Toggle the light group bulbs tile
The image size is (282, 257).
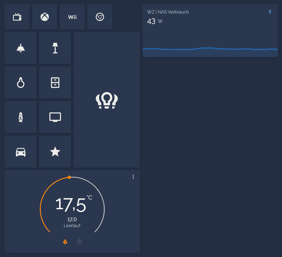pos(107,100)
